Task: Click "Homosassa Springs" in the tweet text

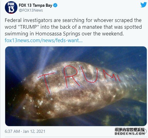Action: [x=58, y=34]
